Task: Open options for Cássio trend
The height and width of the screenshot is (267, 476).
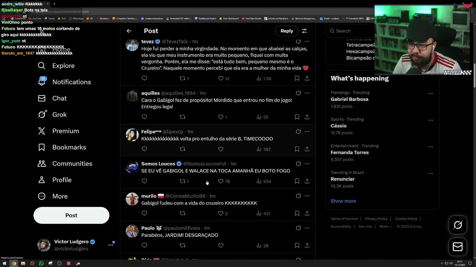Action: point(431,120)
